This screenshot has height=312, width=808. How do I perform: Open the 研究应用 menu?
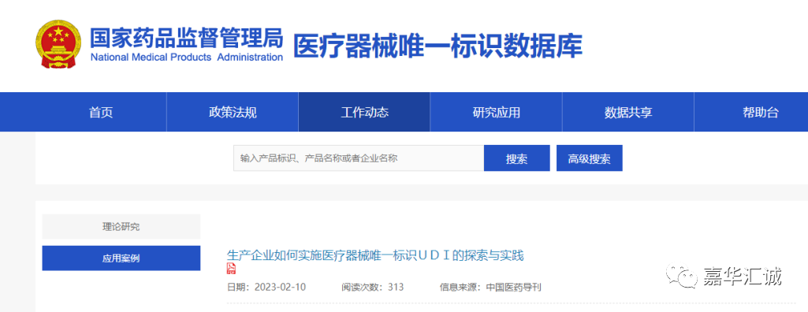pyautogui.click(x=497, y=112)
